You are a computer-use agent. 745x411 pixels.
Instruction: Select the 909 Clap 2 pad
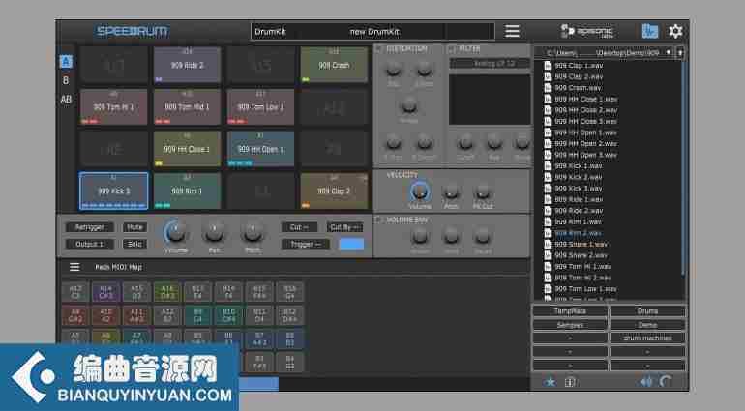point(334,191)
